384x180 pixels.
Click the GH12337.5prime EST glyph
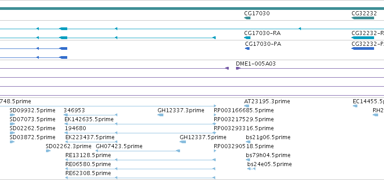183,142
